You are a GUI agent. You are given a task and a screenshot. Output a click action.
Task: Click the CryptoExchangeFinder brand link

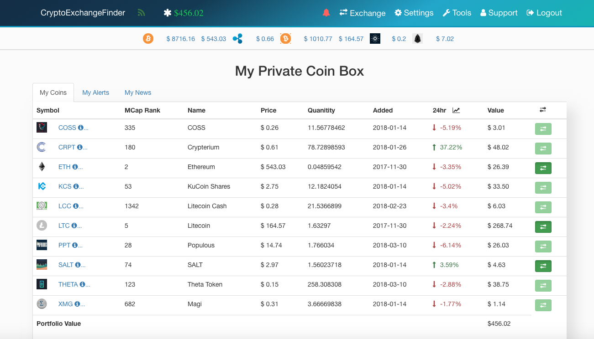point(83,13)
